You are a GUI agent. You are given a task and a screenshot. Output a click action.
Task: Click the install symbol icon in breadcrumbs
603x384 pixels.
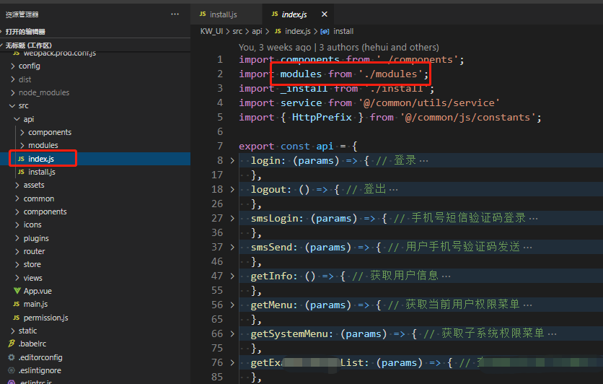[x=325, y=32]
